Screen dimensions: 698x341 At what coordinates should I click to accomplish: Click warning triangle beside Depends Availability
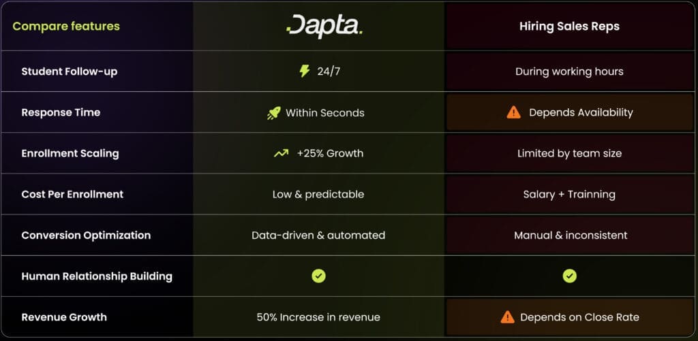click(513, 112)
